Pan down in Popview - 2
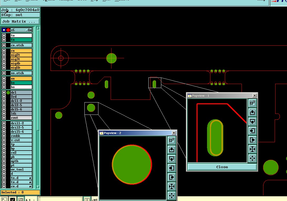The width and height of the screenshot is (287, 201). (172, 159)
